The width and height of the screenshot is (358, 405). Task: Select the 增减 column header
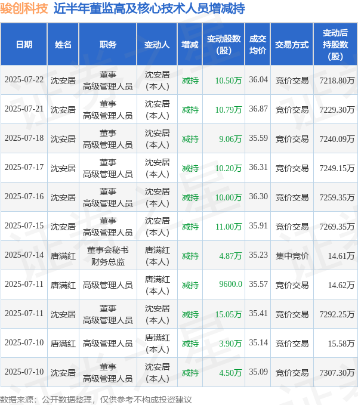tap(190, 44)
